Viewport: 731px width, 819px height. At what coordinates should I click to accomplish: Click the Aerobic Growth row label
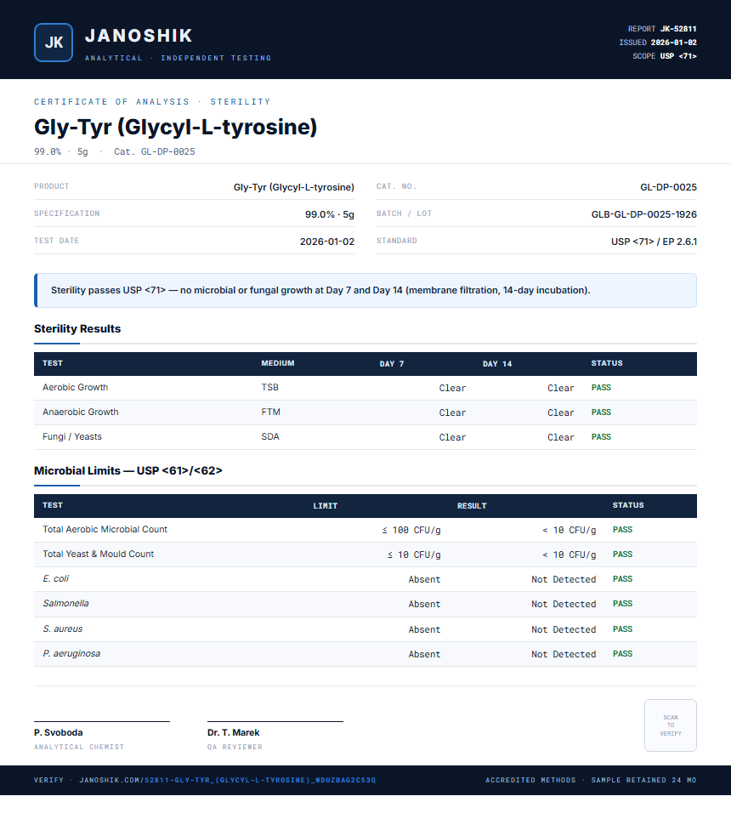75,387
